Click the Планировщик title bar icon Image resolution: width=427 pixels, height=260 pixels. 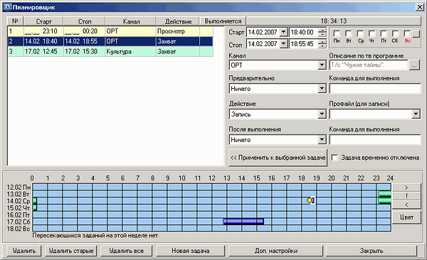tap(8, 7)
